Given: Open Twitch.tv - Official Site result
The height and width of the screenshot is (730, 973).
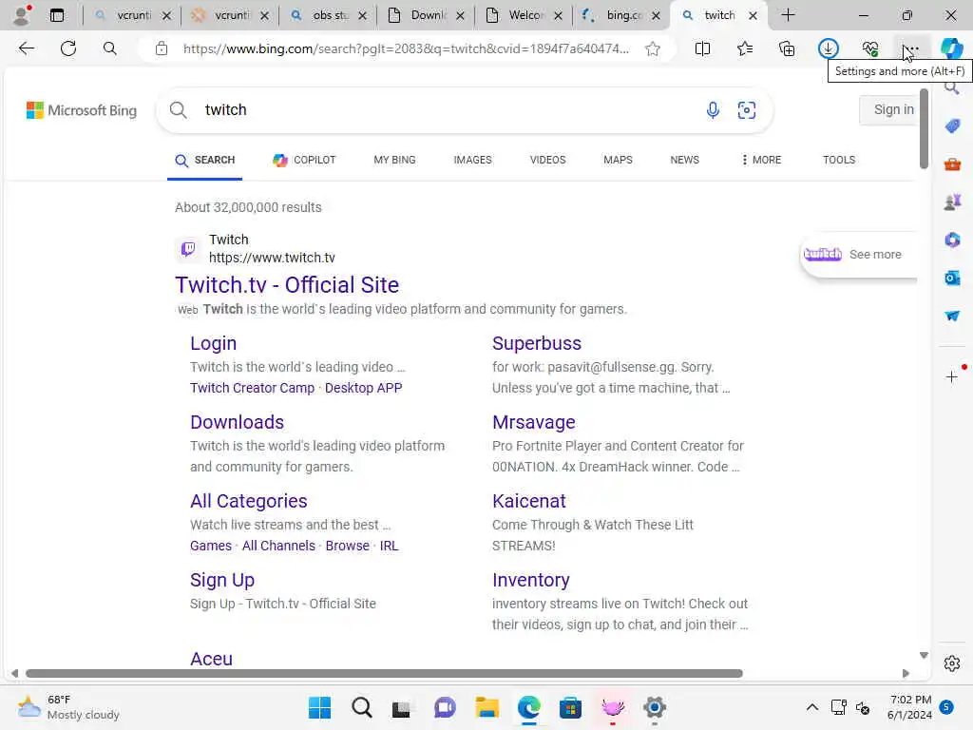Looking at the screenshot, I should 287,285.
